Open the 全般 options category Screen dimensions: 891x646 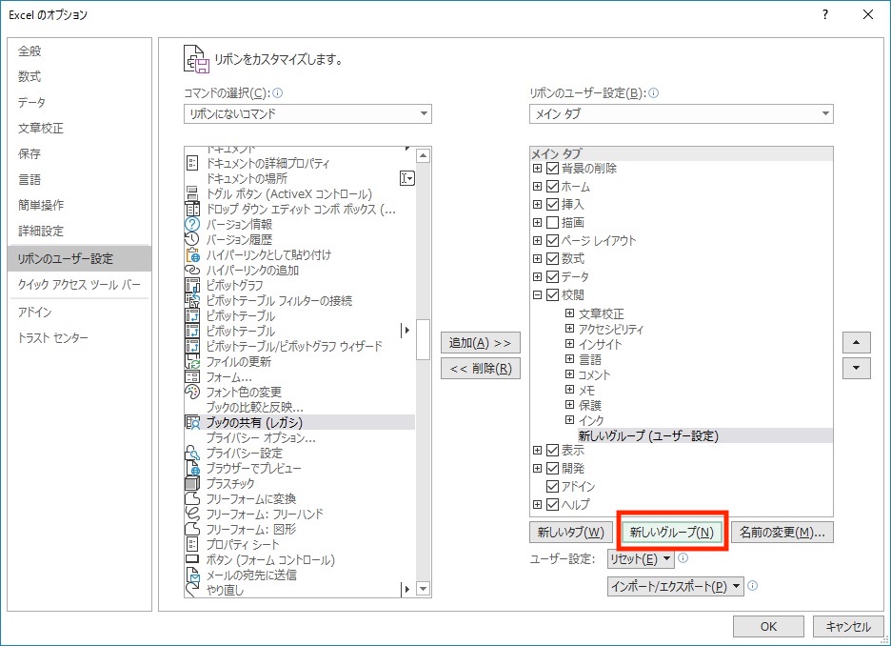coord(80,51)
